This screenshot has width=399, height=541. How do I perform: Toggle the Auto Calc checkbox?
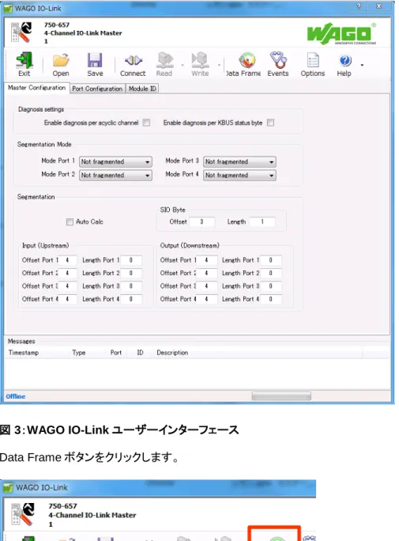[70, 221]
